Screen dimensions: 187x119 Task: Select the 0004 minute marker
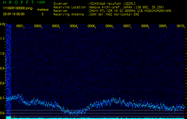coord(73,26)
